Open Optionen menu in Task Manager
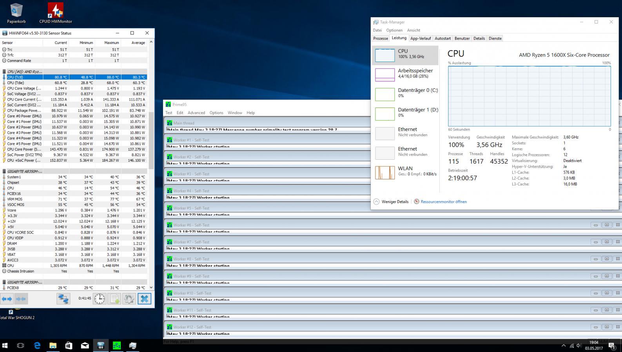This screenshot has width=622, height=352. [394, 30]
